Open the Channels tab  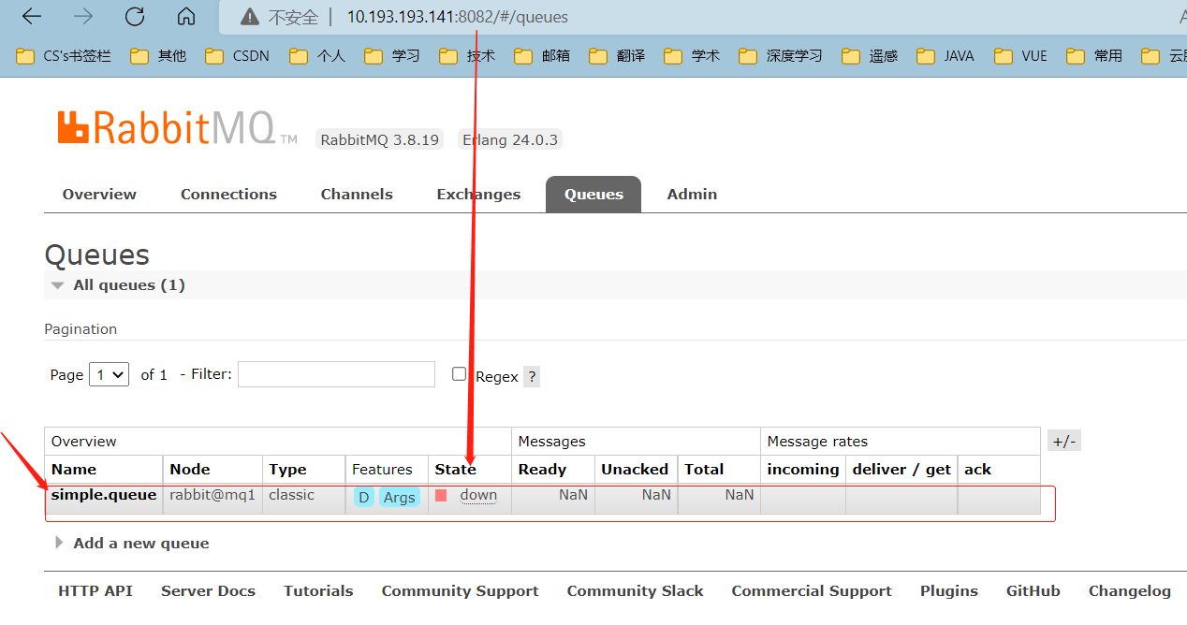357,194
